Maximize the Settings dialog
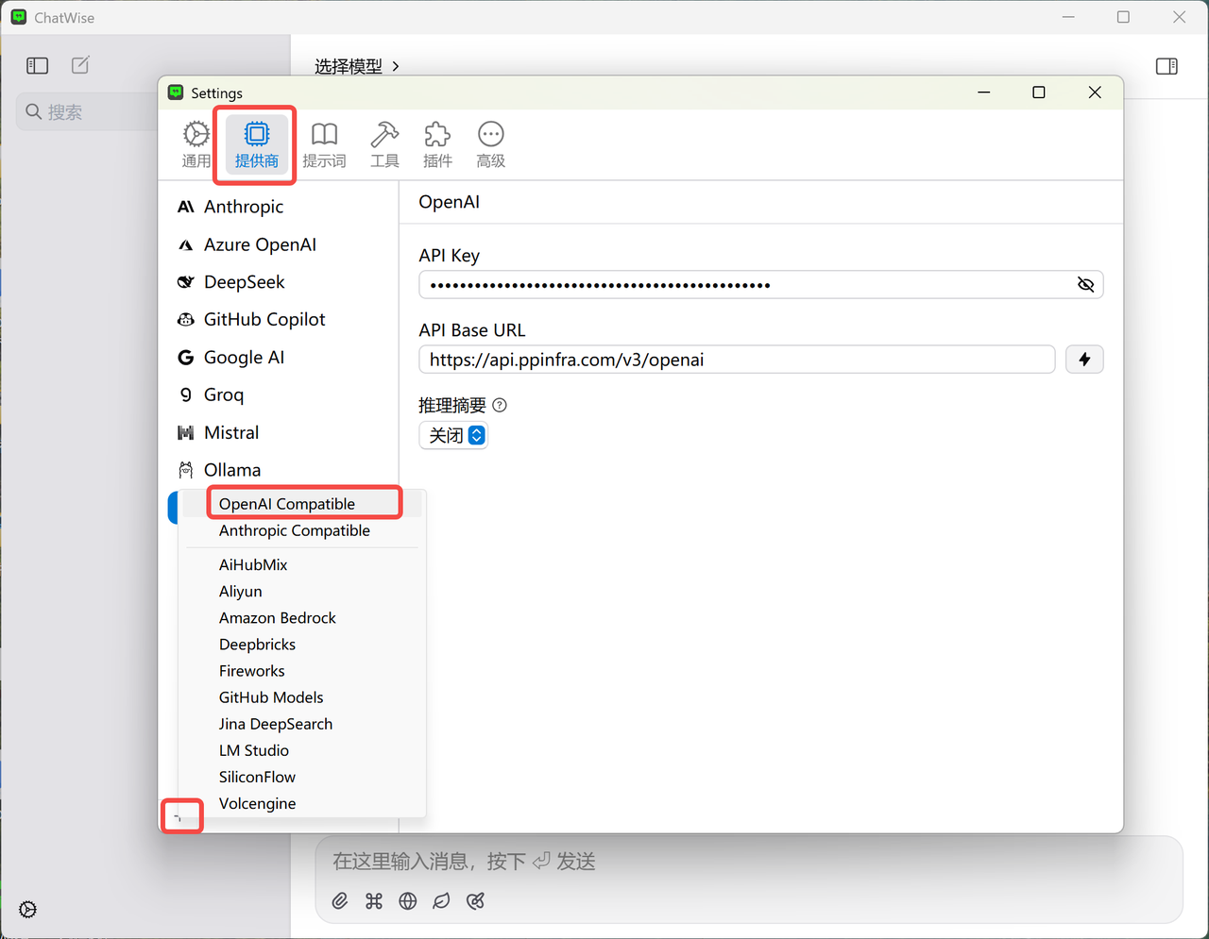The image size is (1209, 939). point(1039,92)
